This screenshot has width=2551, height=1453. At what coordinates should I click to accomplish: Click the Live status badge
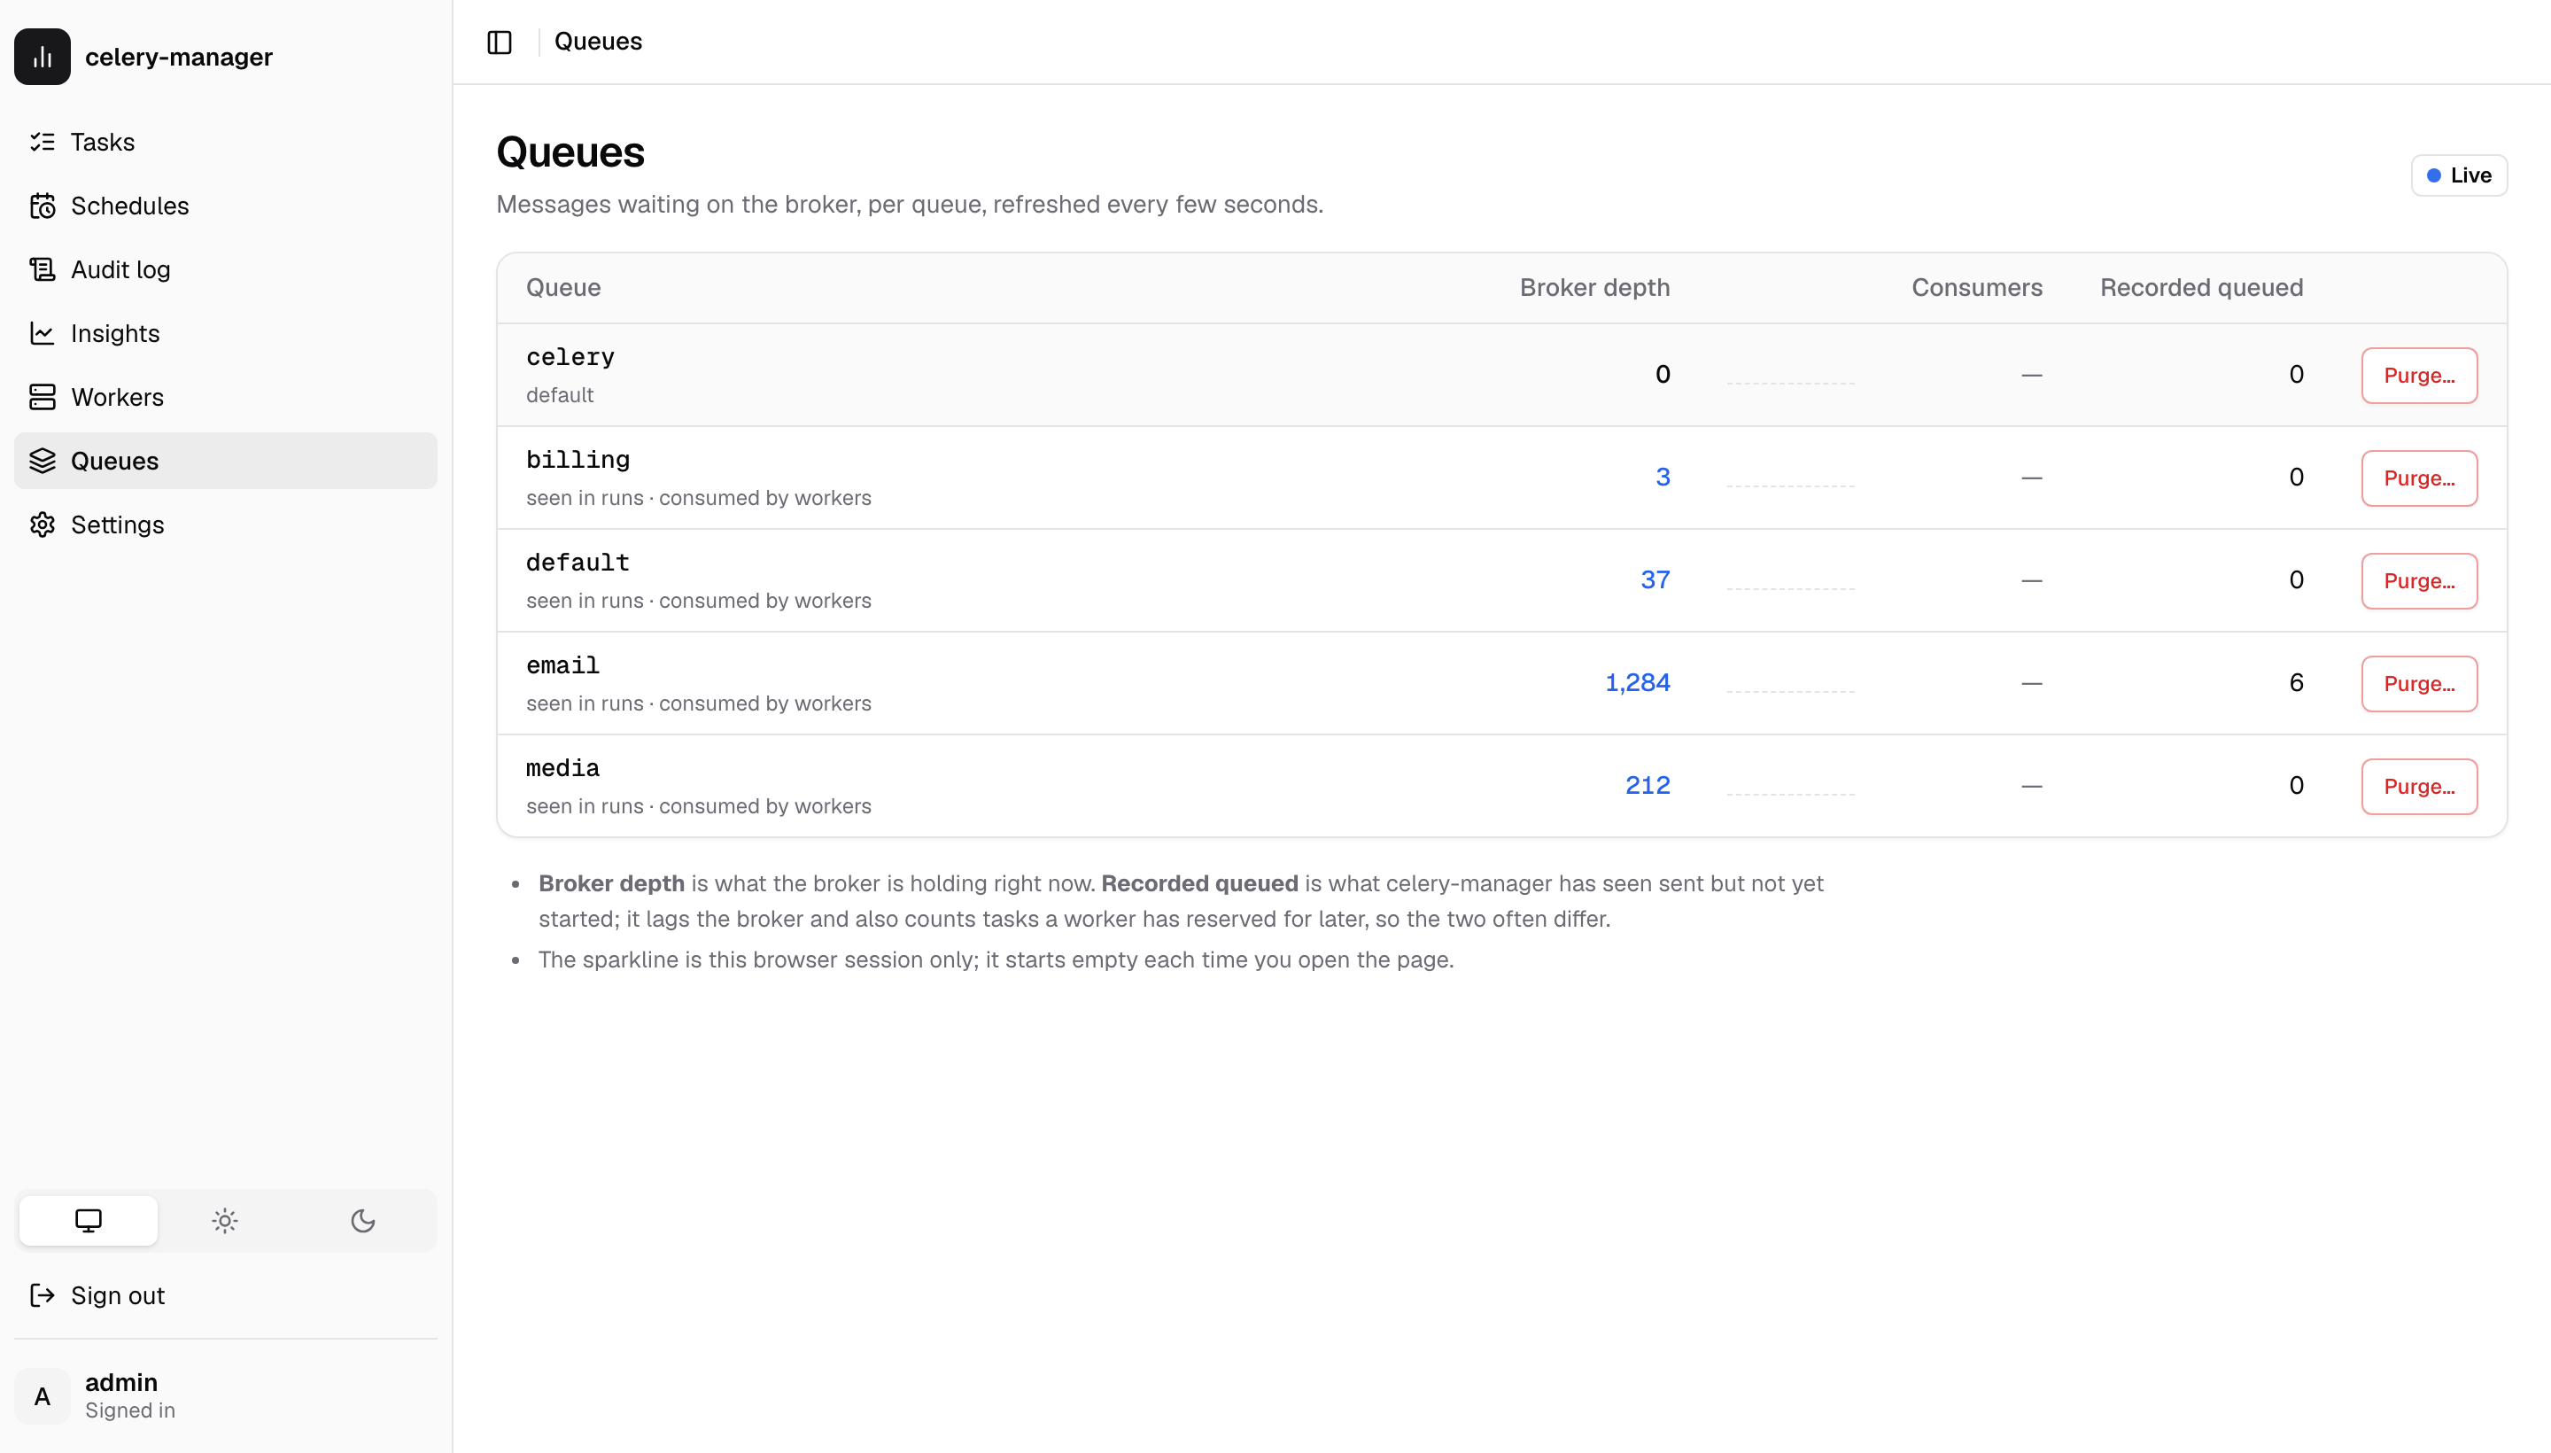coord(2458,175)
